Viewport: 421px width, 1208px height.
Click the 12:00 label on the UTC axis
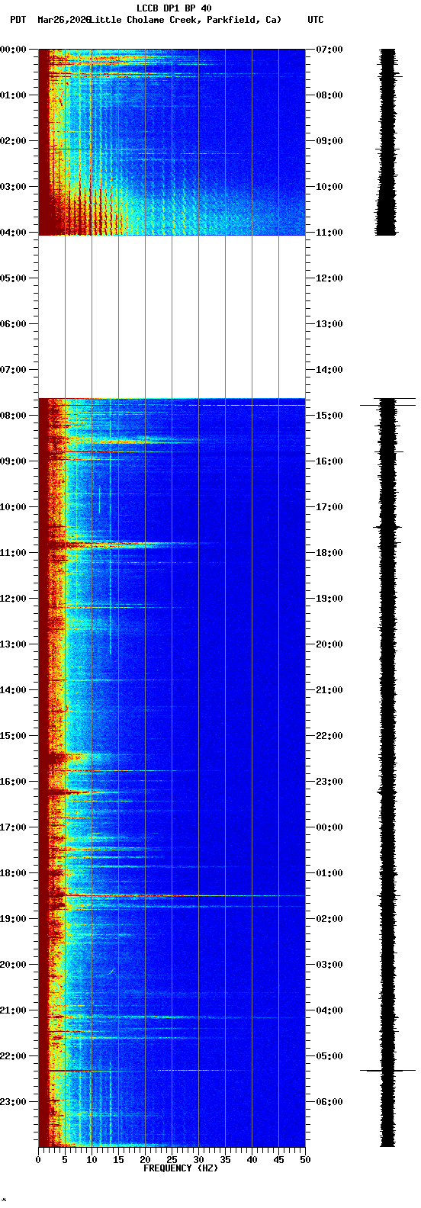(329, 278)
